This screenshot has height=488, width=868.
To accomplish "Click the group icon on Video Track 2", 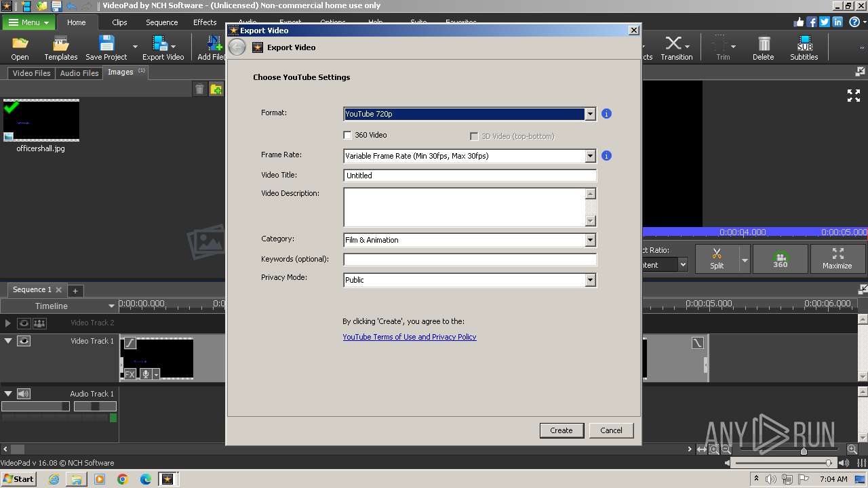I will tap(39, 323).
